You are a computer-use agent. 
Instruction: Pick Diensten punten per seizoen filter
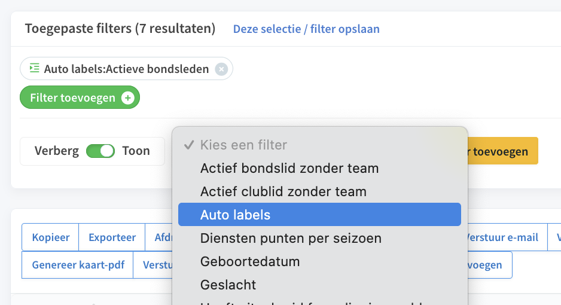[319, 238]
